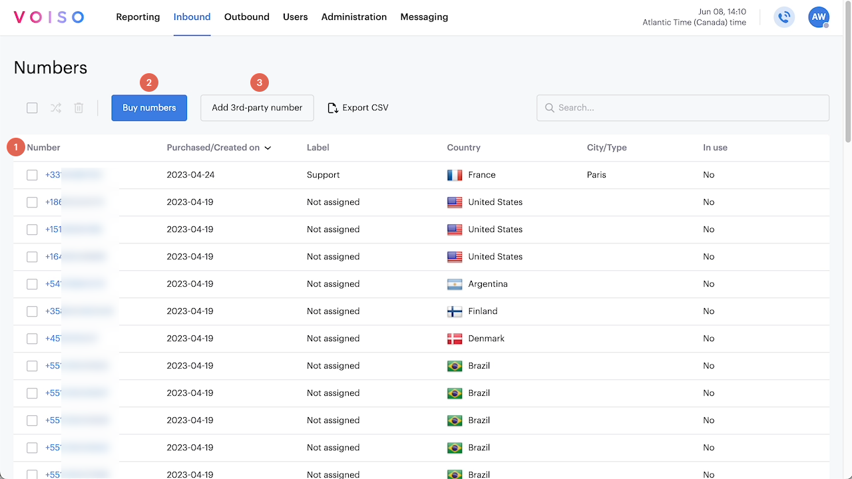Open the Messaging menu

424,17
